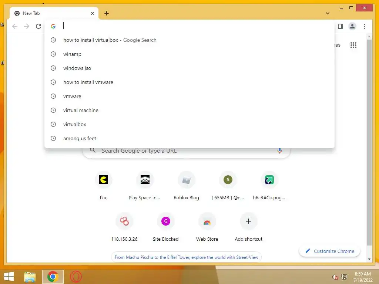
Task: Select suggestion how to install virtualbox
Action: tap(189, 40)
